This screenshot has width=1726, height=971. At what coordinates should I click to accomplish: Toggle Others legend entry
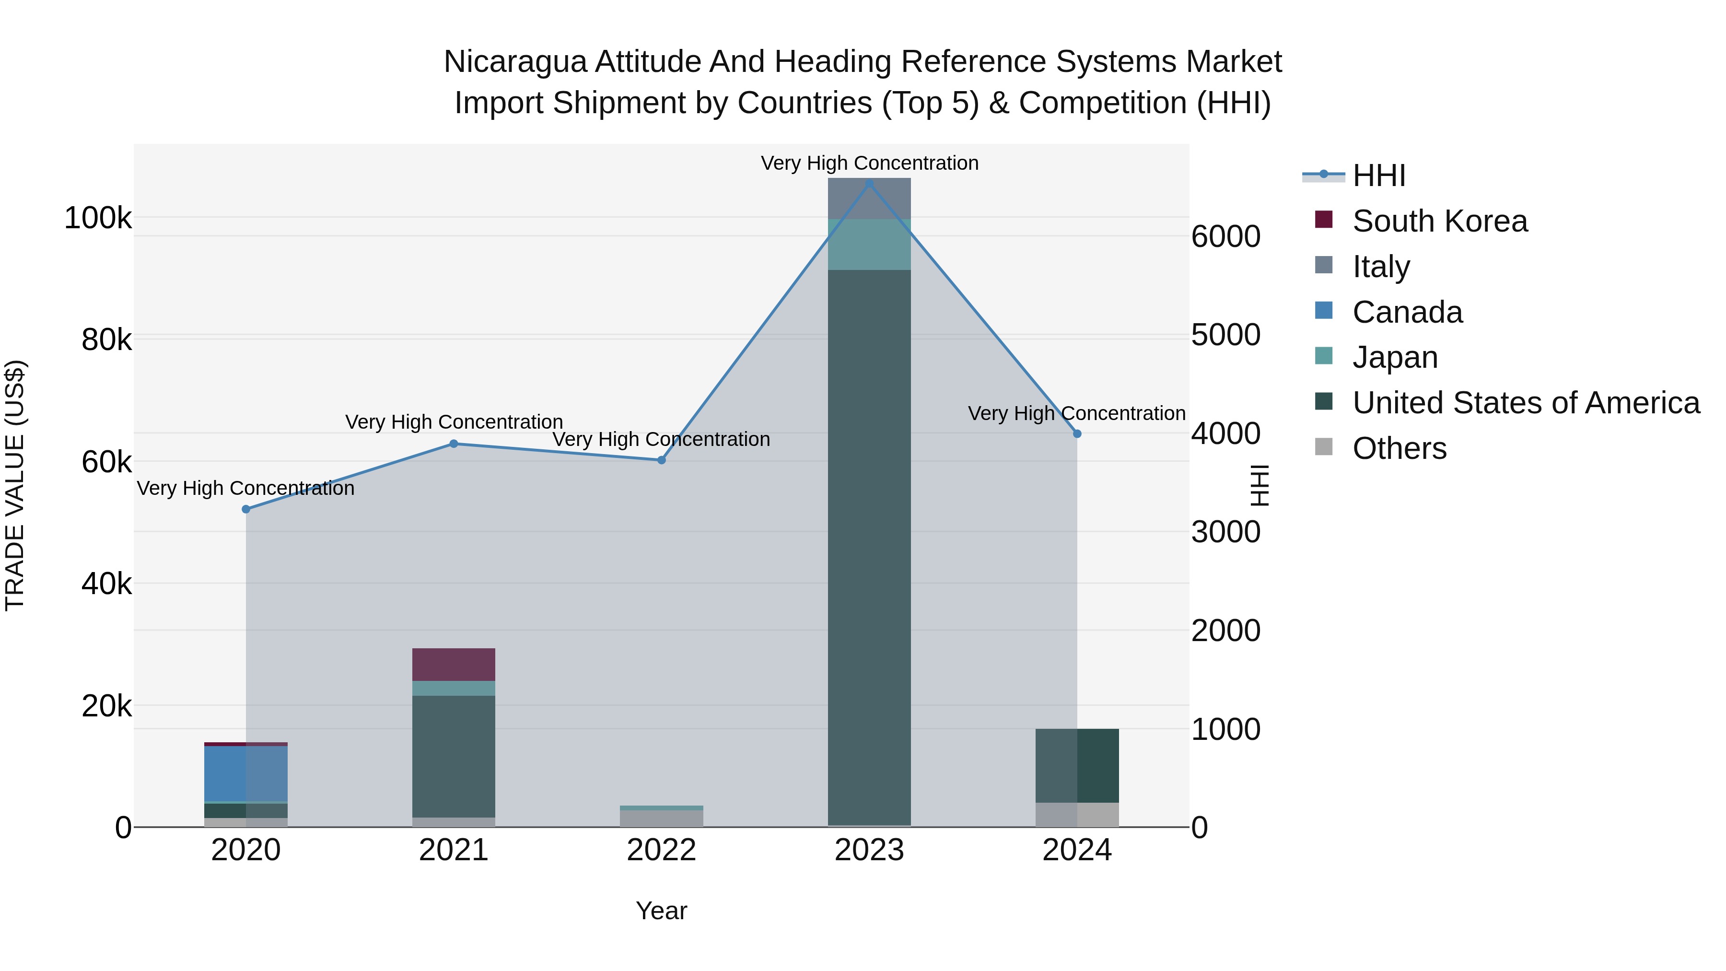(x=1380, y=448)
